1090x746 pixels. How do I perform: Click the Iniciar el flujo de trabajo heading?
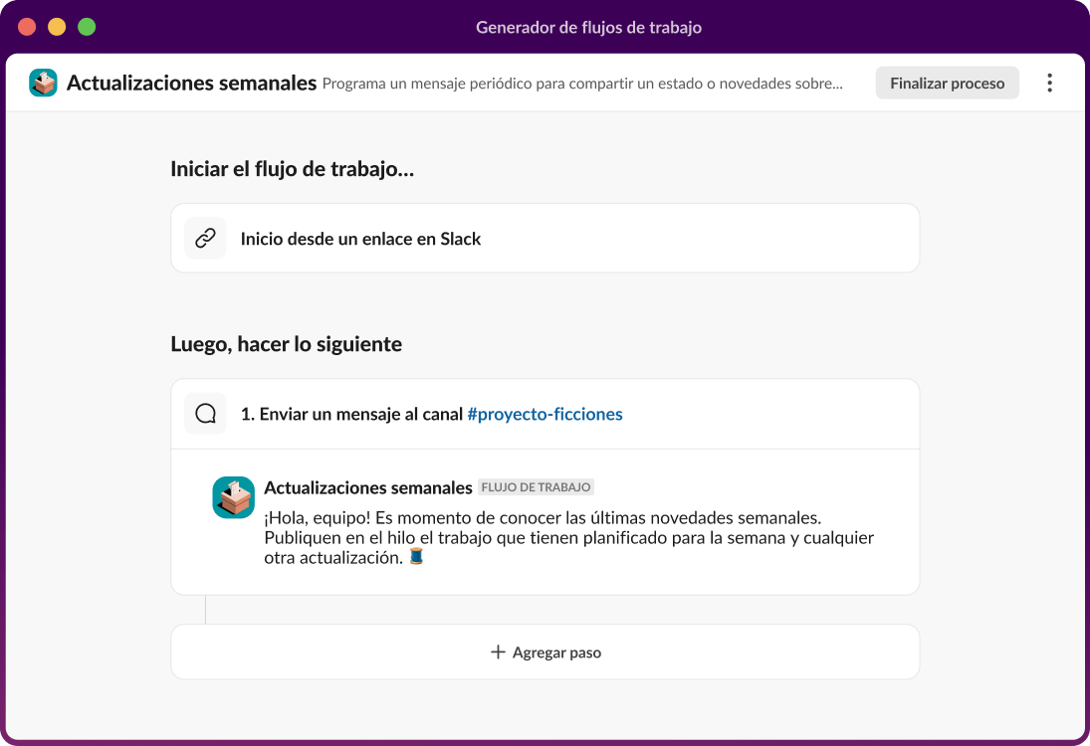(x=294, y=169)
